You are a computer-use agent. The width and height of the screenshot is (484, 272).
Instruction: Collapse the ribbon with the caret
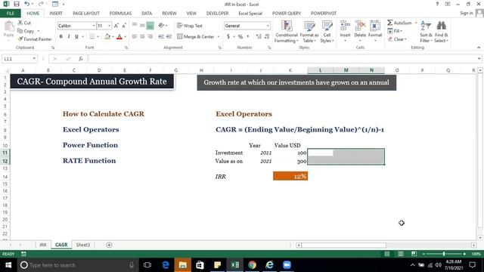coord(479,48)
